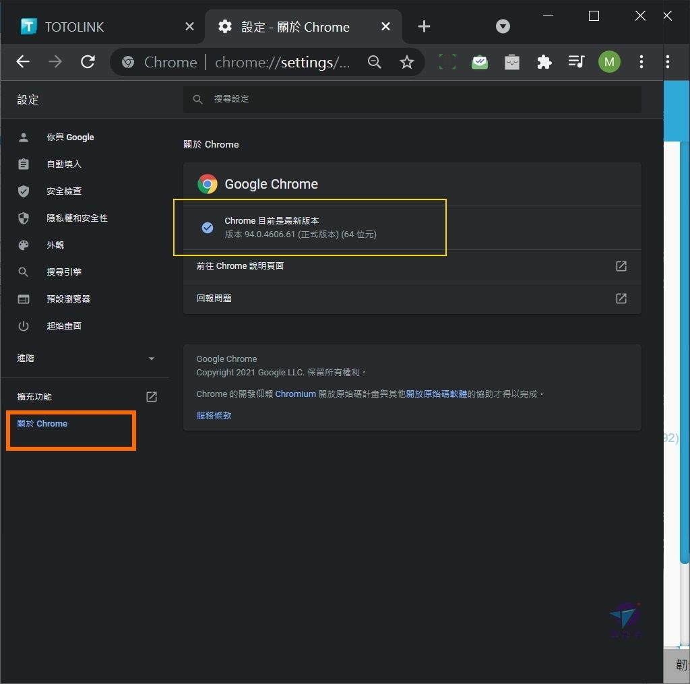Go back with the browser back arrow
The width and height of the screenshot is (690, 684).
(23, 62)
